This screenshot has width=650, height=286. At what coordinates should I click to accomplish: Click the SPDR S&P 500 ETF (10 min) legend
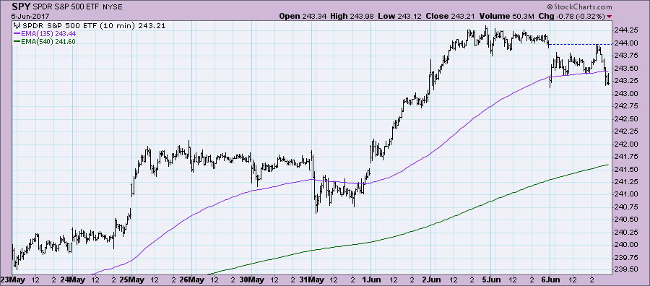coord(94,26)
